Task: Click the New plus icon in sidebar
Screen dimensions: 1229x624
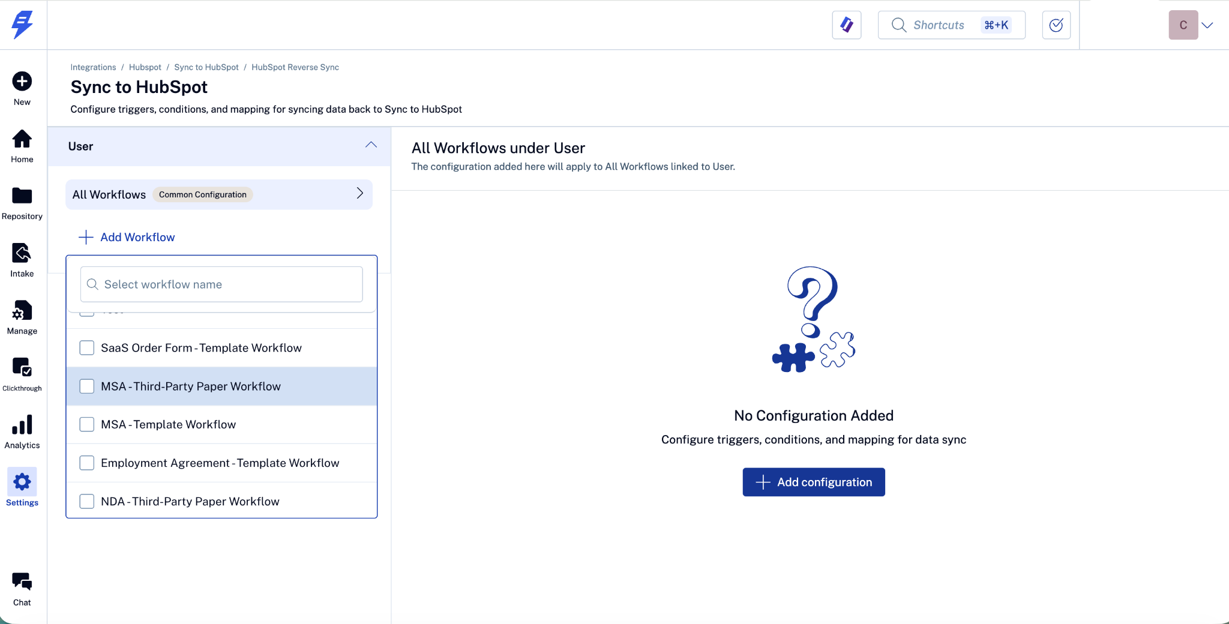Action: click(22, 82)
